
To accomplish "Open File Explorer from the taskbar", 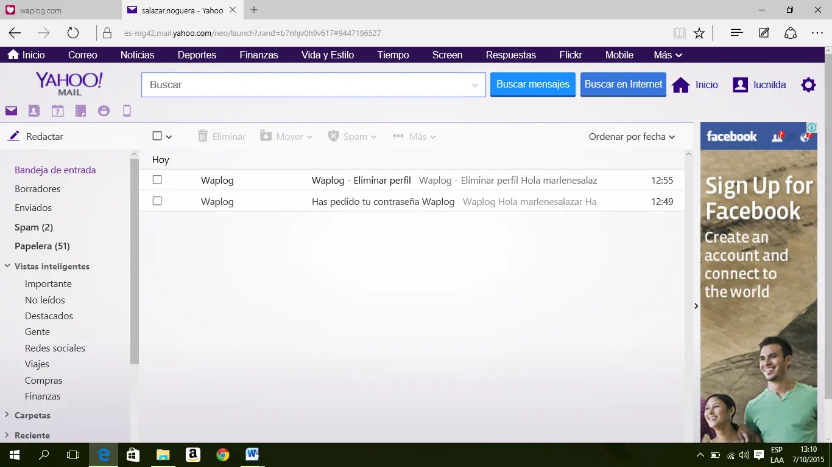I will [x=163, y=454].
